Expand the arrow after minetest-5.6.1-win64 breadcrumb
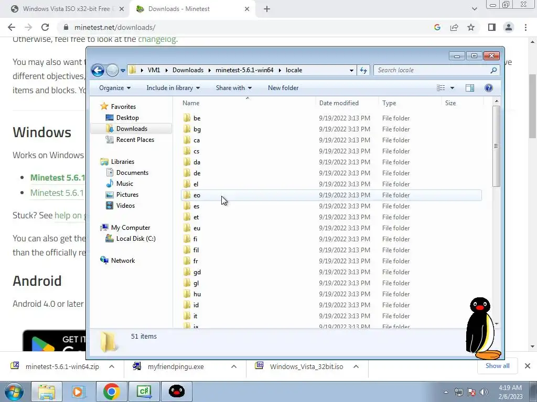The width and height of the screenshot is (537, 402). tap(280, 70)
